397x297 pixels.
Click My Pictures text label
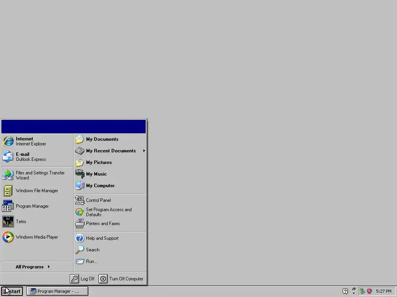[99, 162]
